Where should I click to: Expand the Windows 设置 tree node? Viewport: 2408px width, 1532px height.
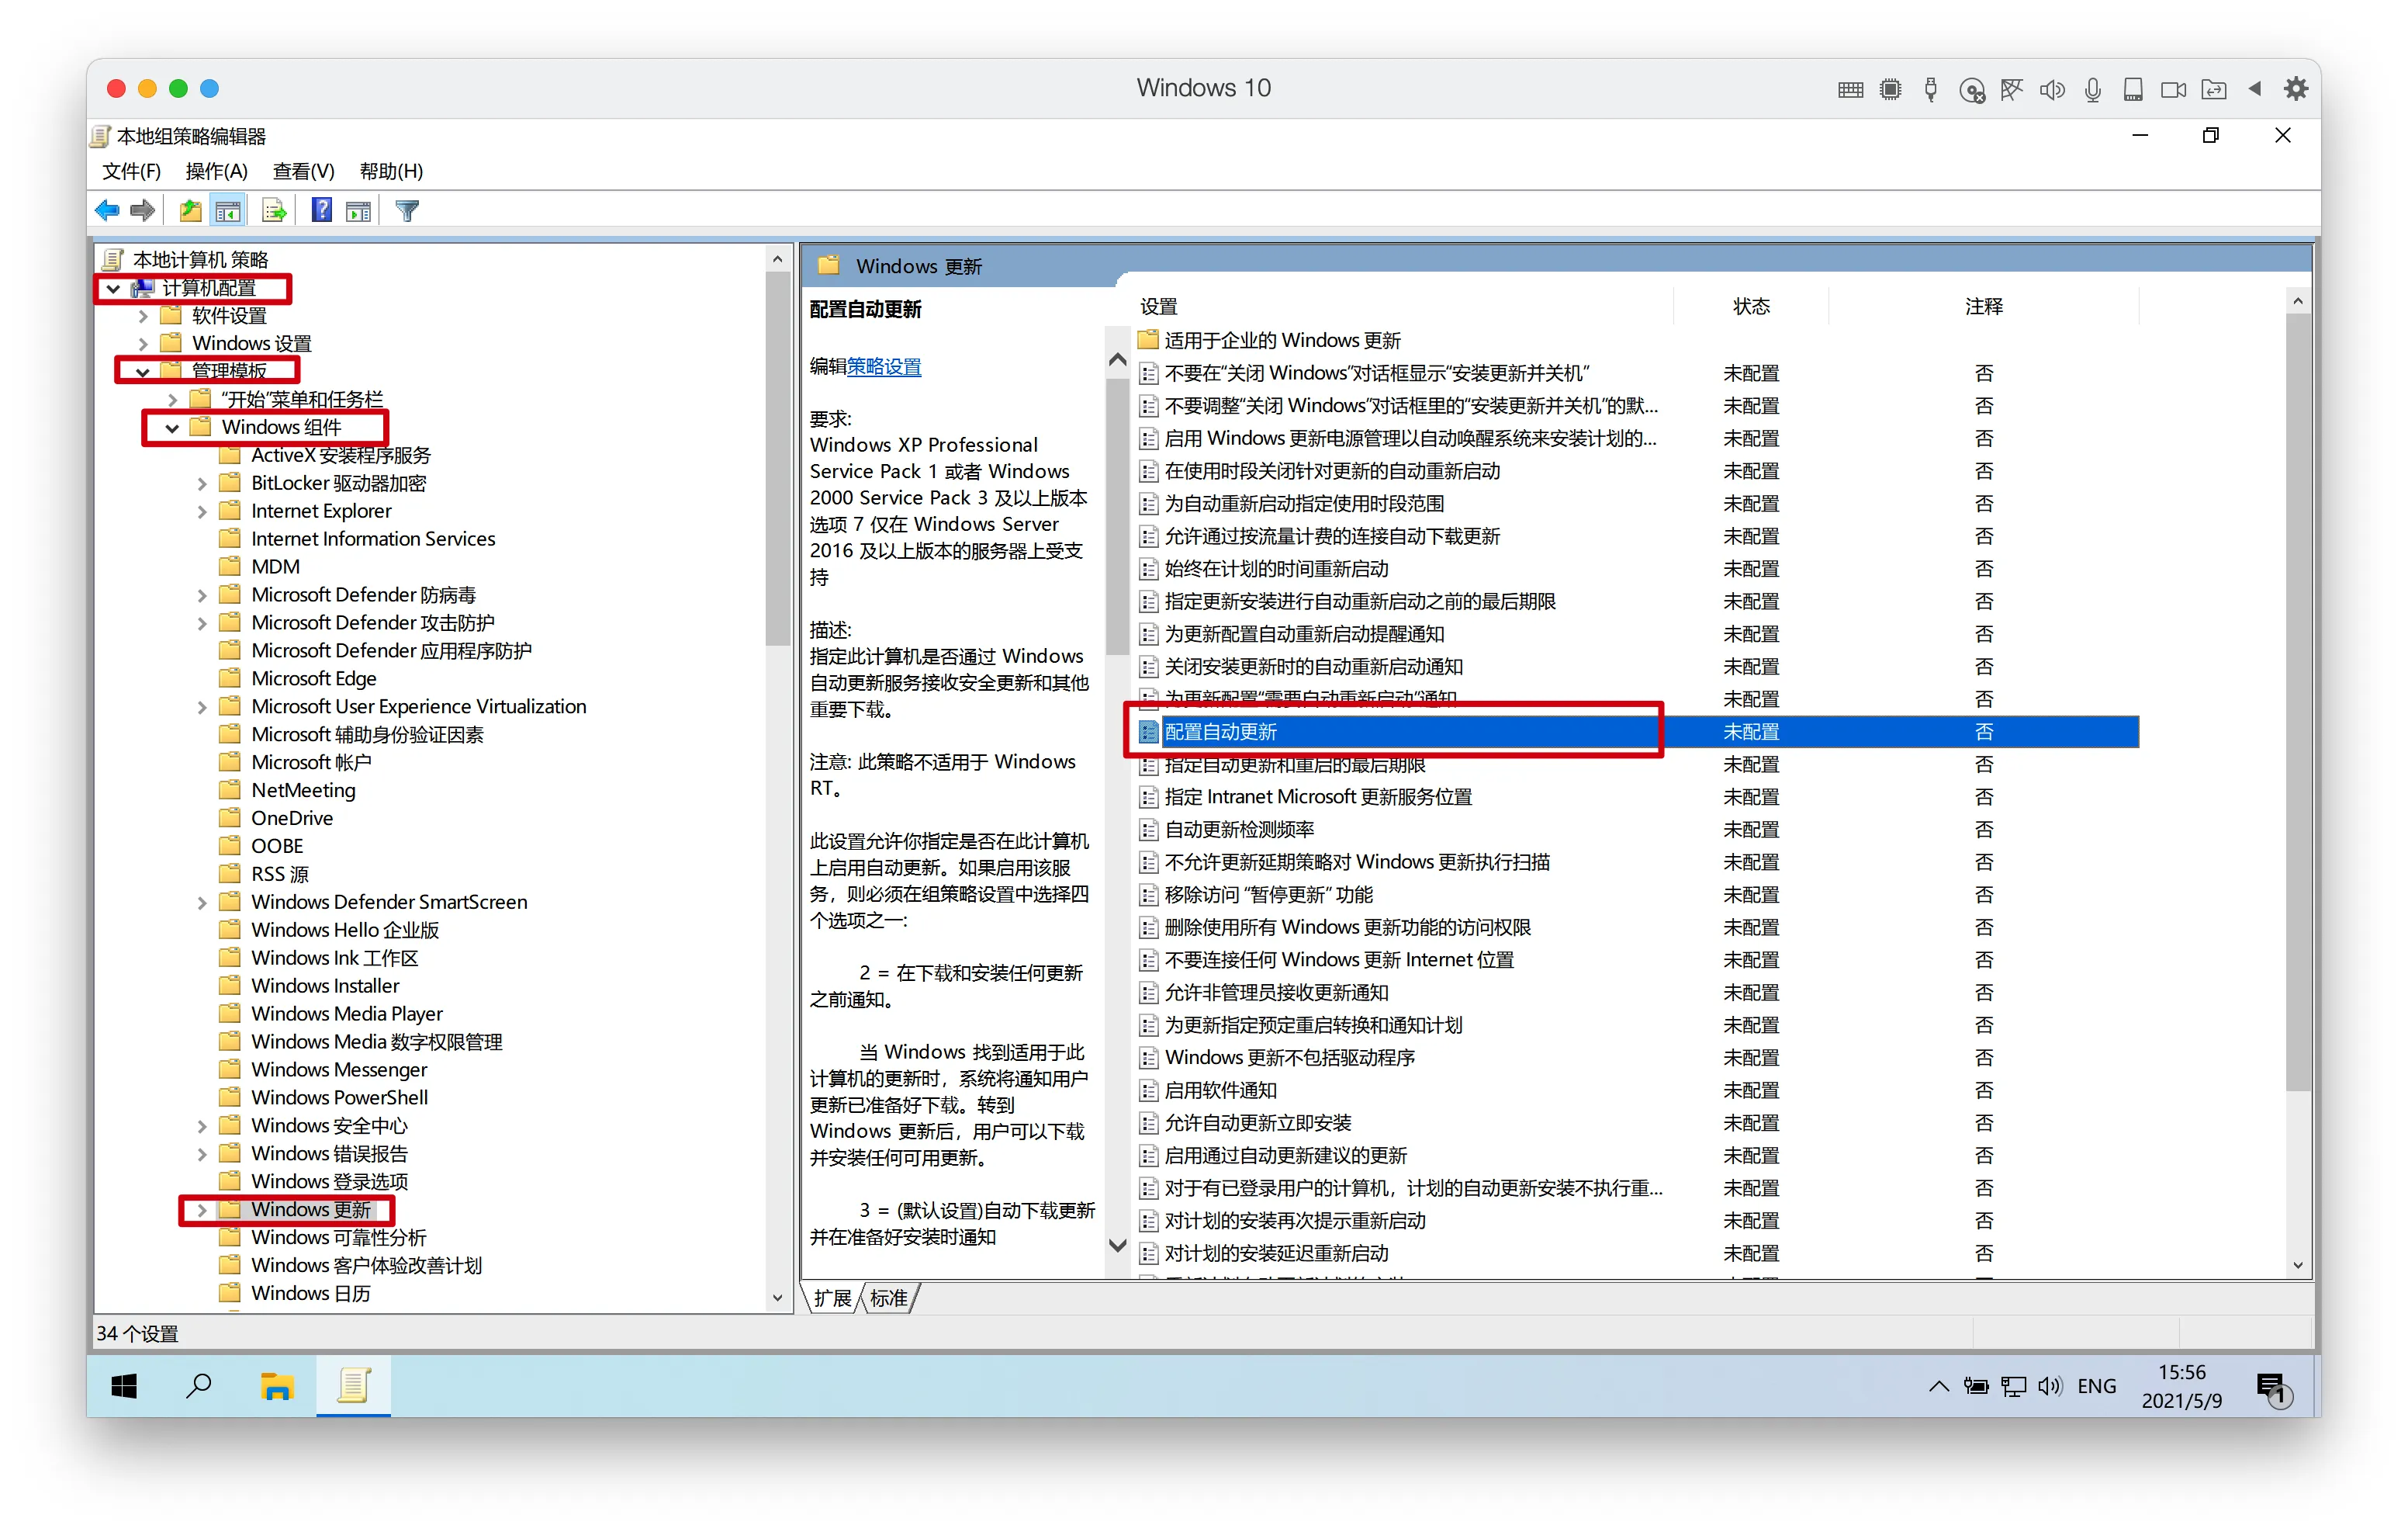(143, 345)
